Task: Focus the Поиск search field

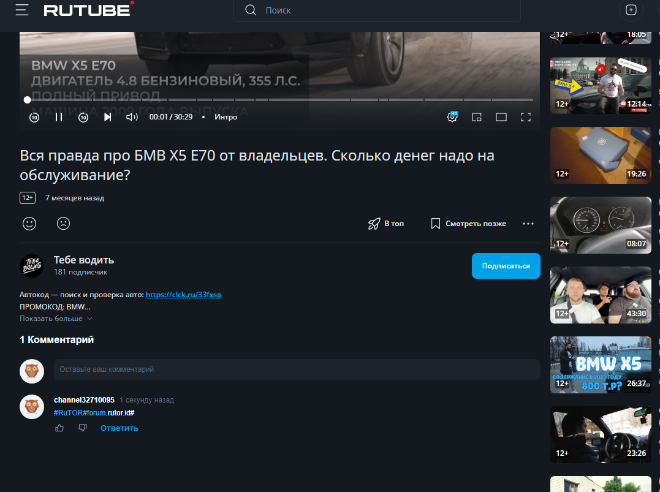Action: [377, 10]
